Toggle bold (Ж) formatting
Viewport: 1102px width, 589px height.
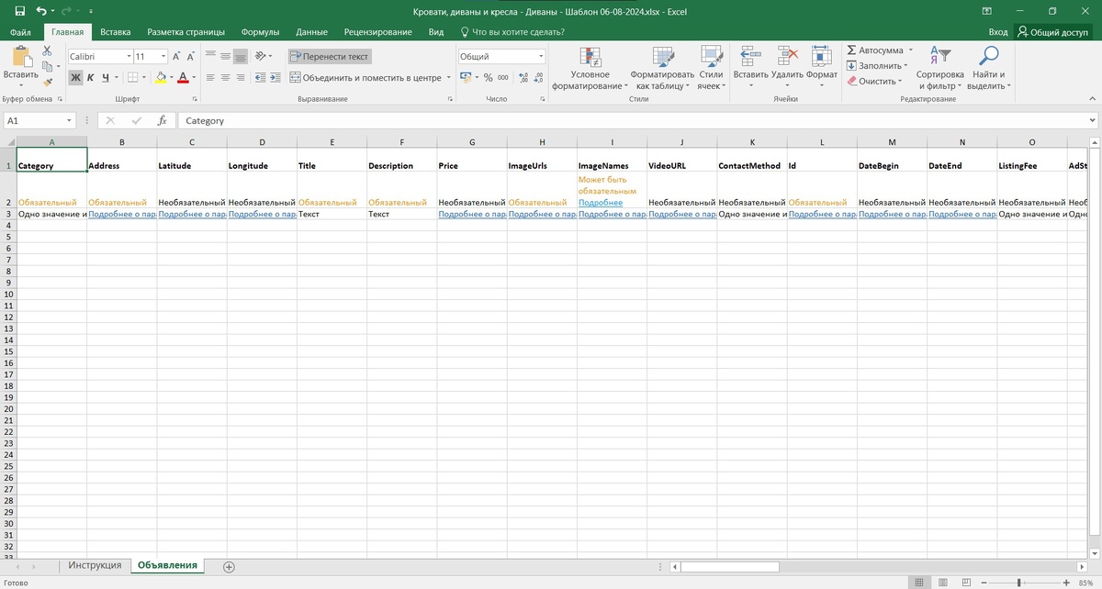75,78
